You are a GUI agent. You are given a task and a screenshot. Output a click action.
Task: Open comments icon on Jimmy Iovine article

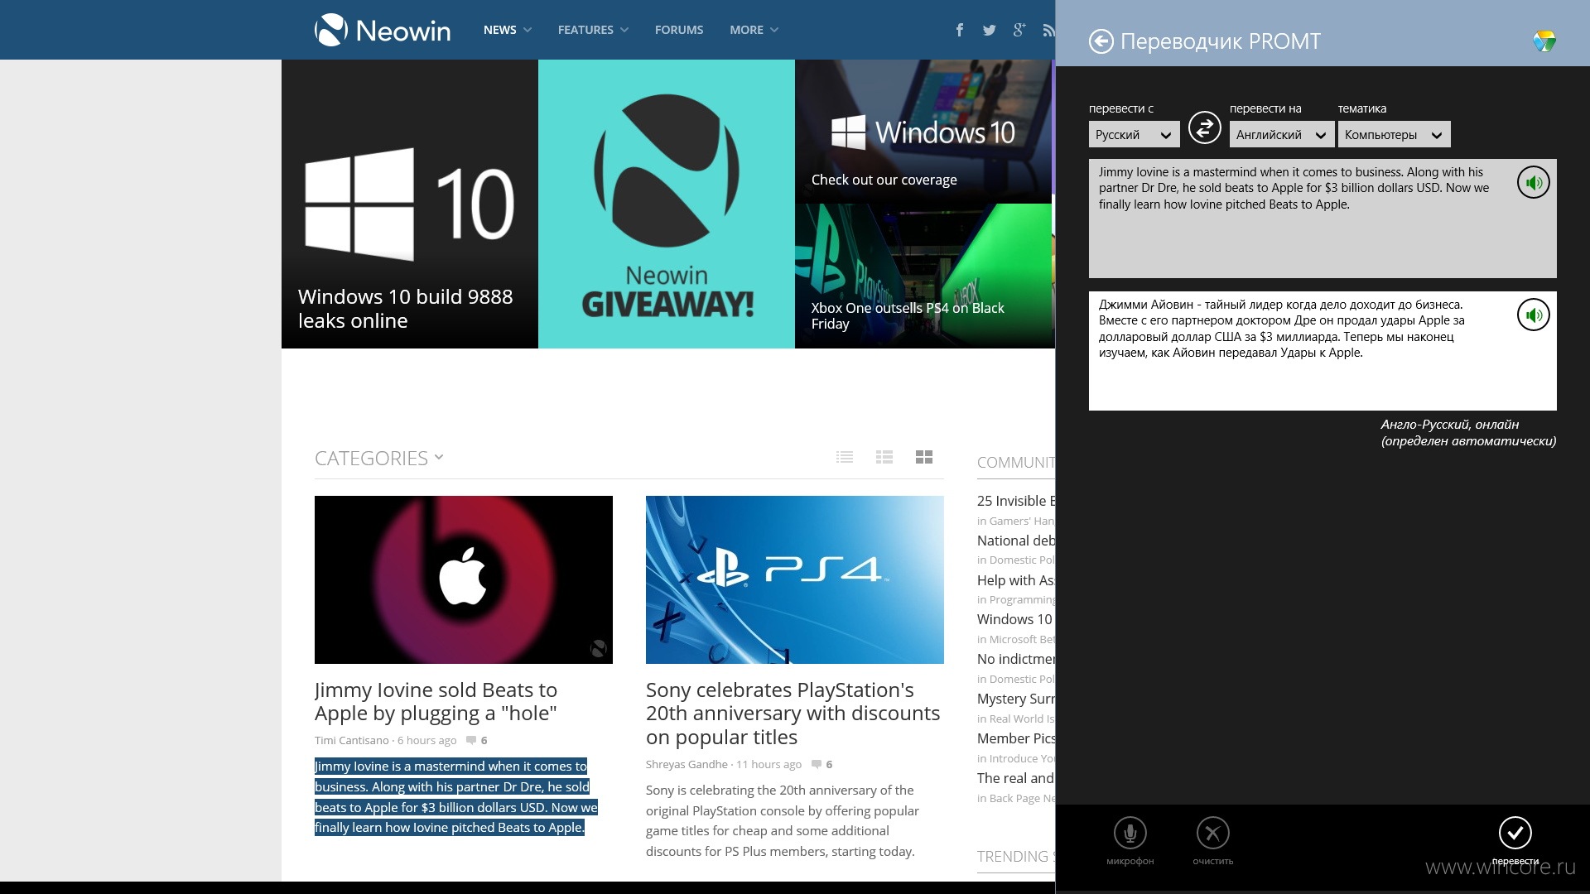(471, 740)
